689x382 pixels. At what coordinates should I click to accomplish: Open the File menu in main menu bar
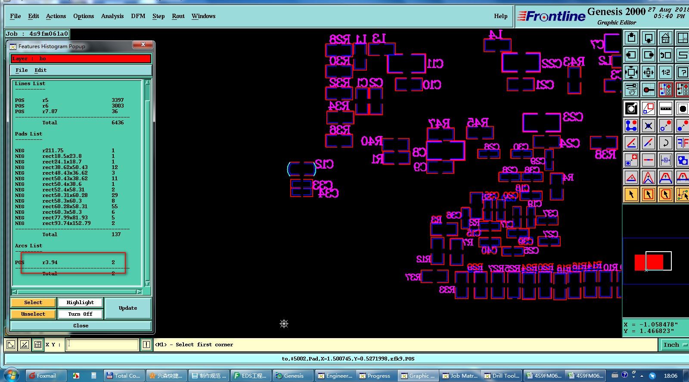tap(16, 16)
